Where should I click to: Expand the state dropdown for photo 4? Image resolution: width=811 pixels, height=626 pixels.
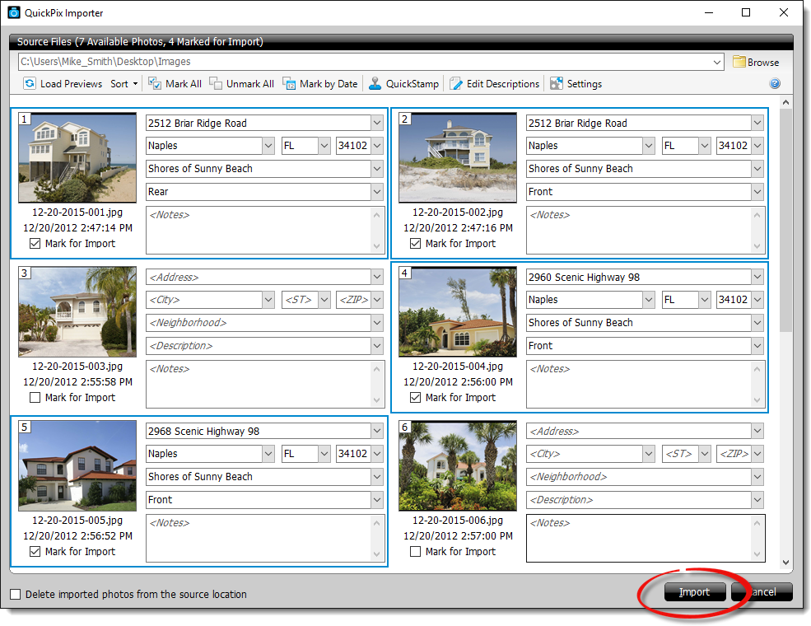coord(705,300)
